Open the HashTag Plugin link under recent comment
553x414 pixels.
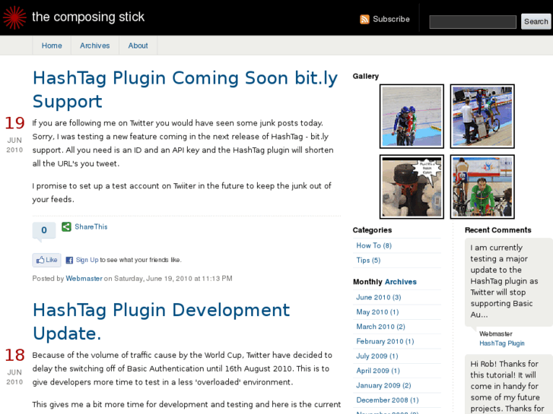pyautogui.click(x=502, y=343)
